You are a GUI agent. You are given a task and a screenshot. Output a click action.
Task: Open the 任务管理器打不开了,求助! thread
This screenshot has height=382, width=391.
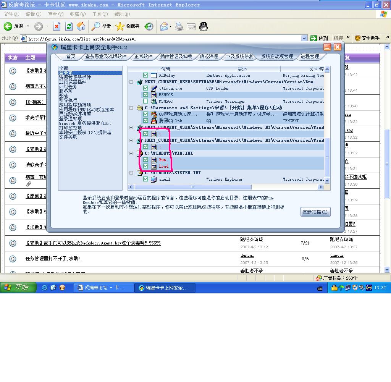pyautogui.click(x=53, y=259)
